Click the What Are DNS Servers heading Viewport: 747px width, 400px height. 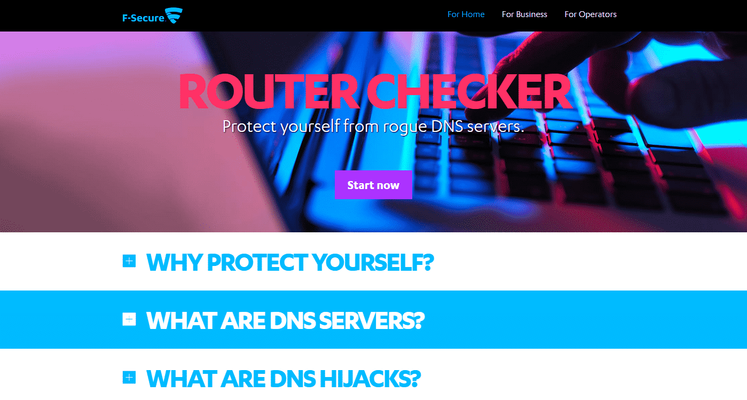coord(285,320)
